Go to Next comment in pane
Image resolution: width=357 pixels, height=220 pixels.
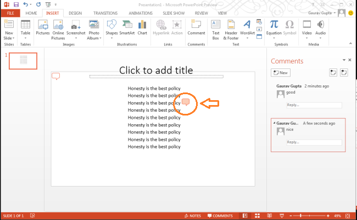pyautogui.click(x=344, y=73)
